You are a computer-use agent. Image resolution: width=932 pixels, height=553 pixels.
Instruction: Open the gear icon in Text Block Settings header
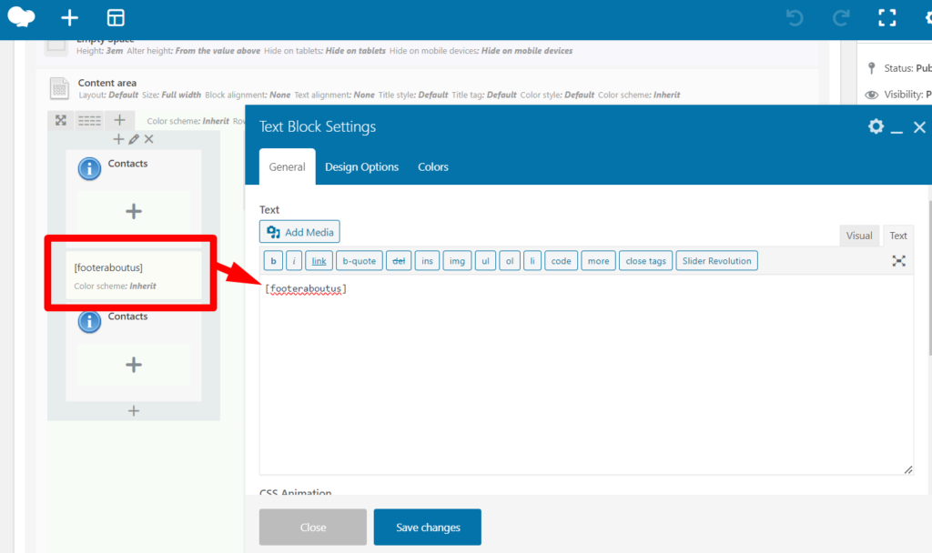pyautogui.click(x=876, y=127)
